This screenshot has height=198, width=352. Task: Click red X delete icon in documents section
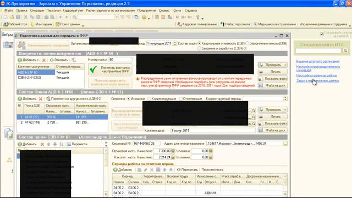[44, 60]
